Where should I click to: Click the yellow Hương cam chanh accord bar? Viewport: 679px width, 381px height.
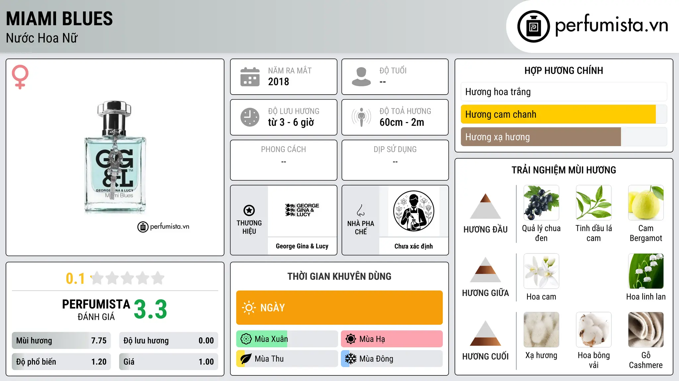564,114
